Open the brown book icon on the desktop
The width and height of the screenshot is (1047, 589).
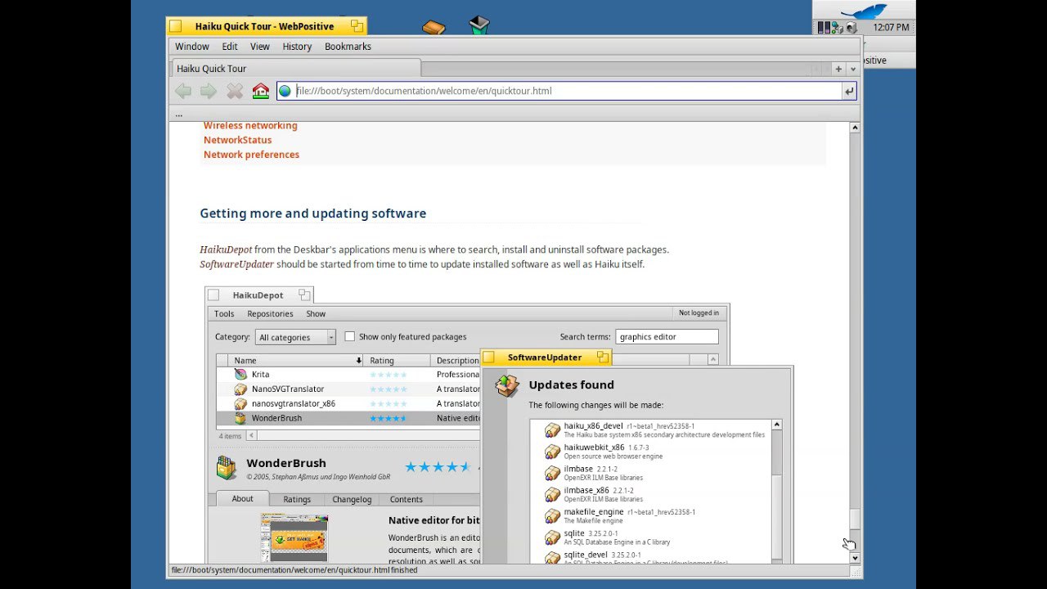[434, 28]
